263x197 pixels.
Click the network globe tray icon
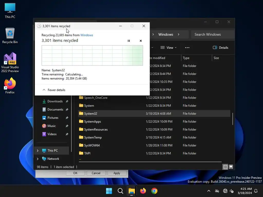pos(225,191)
